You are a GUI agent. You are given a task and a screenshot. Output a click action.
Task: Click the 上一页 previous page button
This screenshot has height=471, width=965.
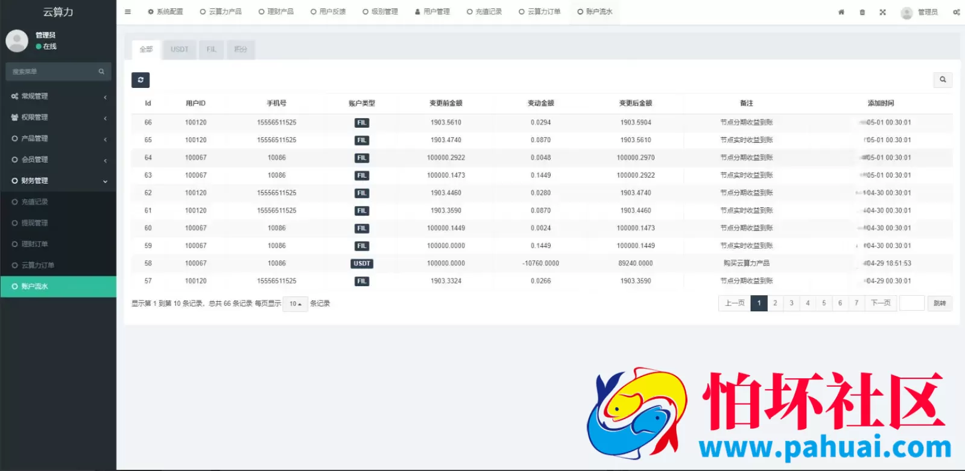click(735, 304)
